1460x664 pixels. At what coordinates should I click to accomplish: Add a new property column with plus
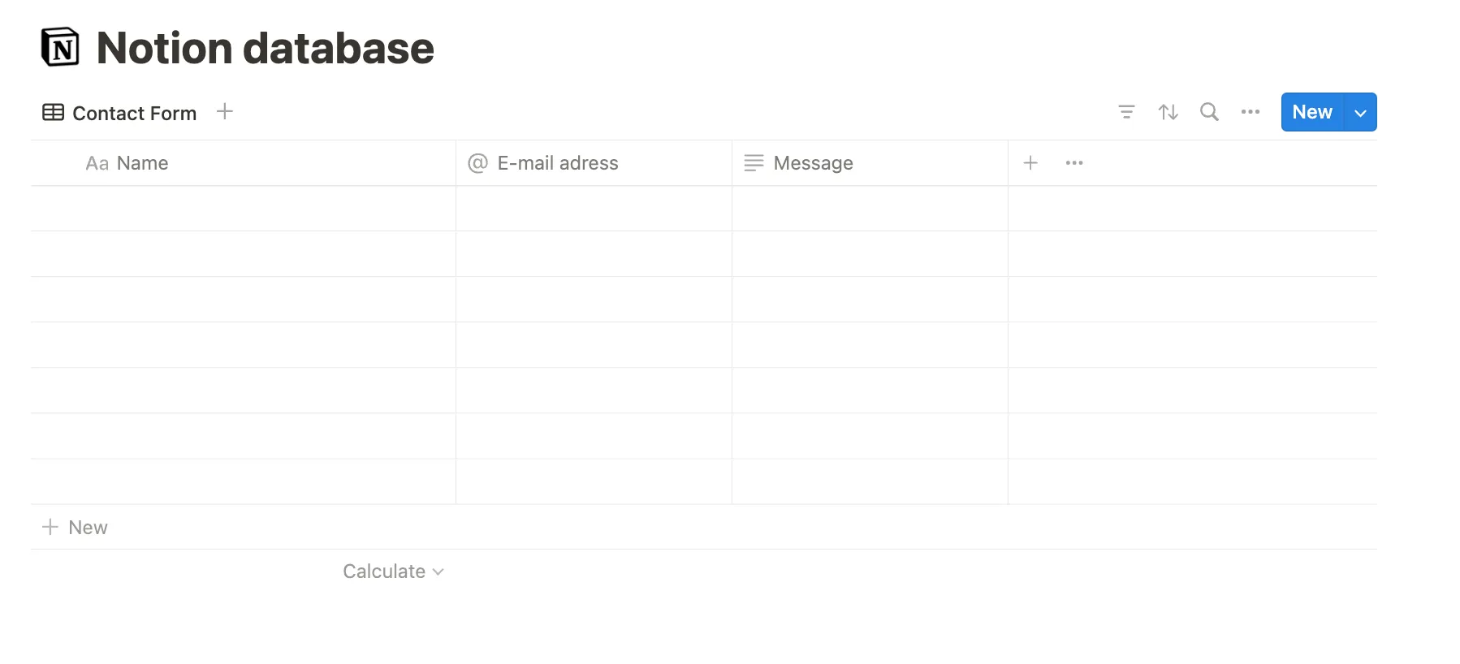(x=1030, y=163)
